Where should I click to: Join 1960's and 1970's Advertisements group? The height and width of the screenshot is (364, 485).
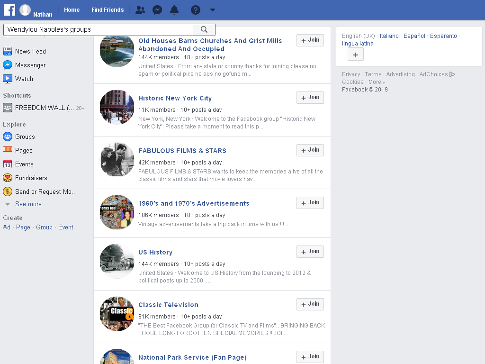pyautogui.click(x=310, y=203)
